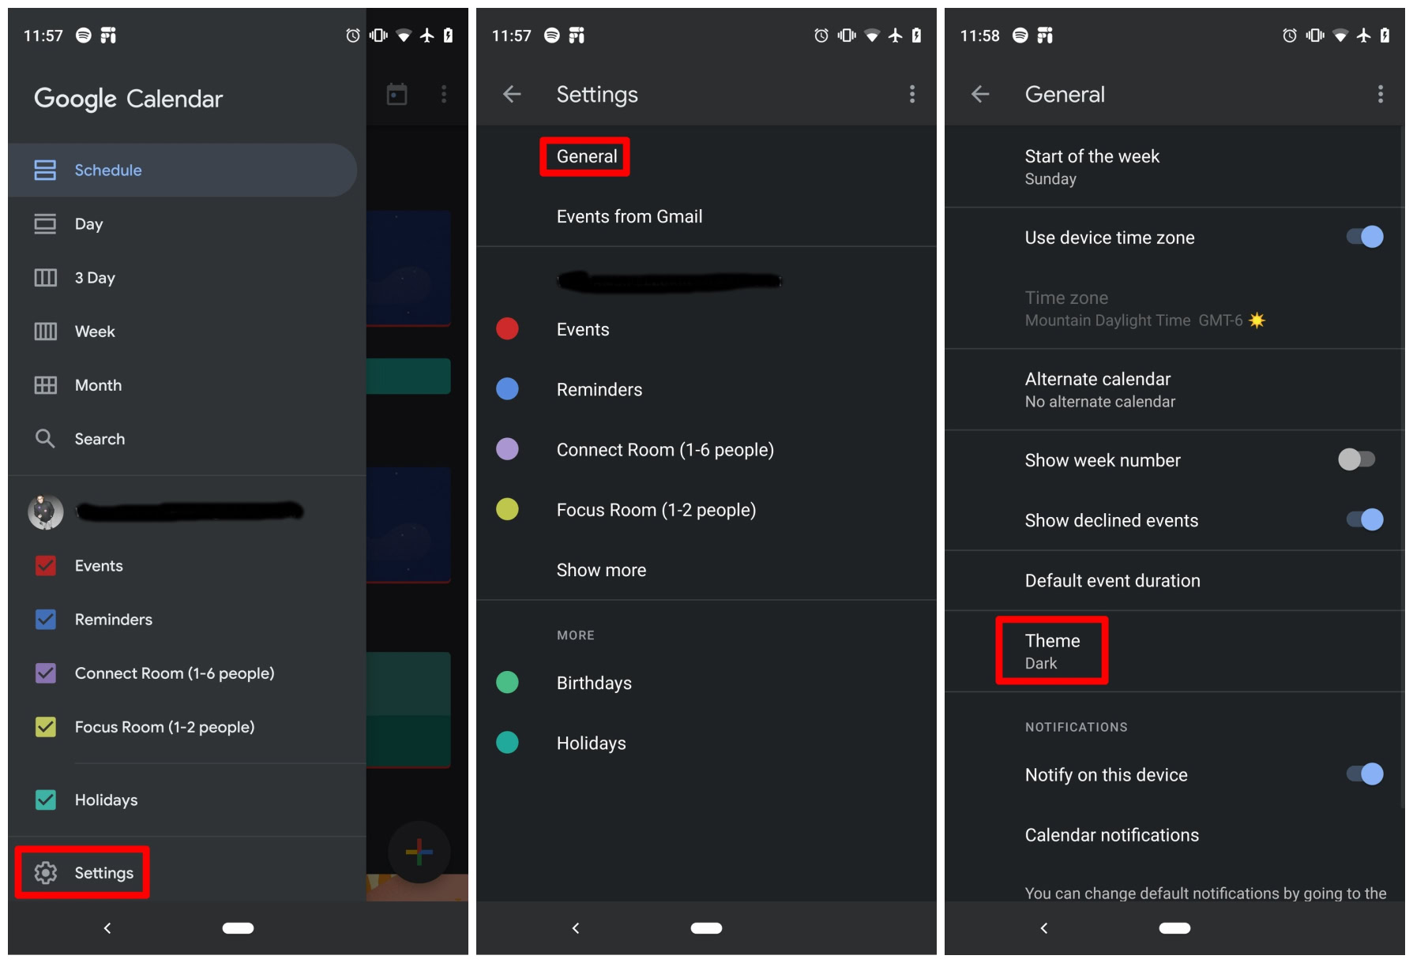Open overflow menu on General screen
The height and width of the screenshot is (963, 1413).
[1380, 94]
